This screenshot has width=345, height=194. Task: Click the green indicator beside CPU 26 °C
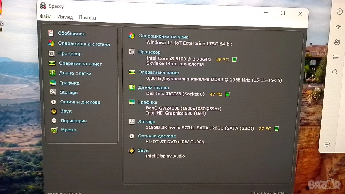[x=234, y=59]
